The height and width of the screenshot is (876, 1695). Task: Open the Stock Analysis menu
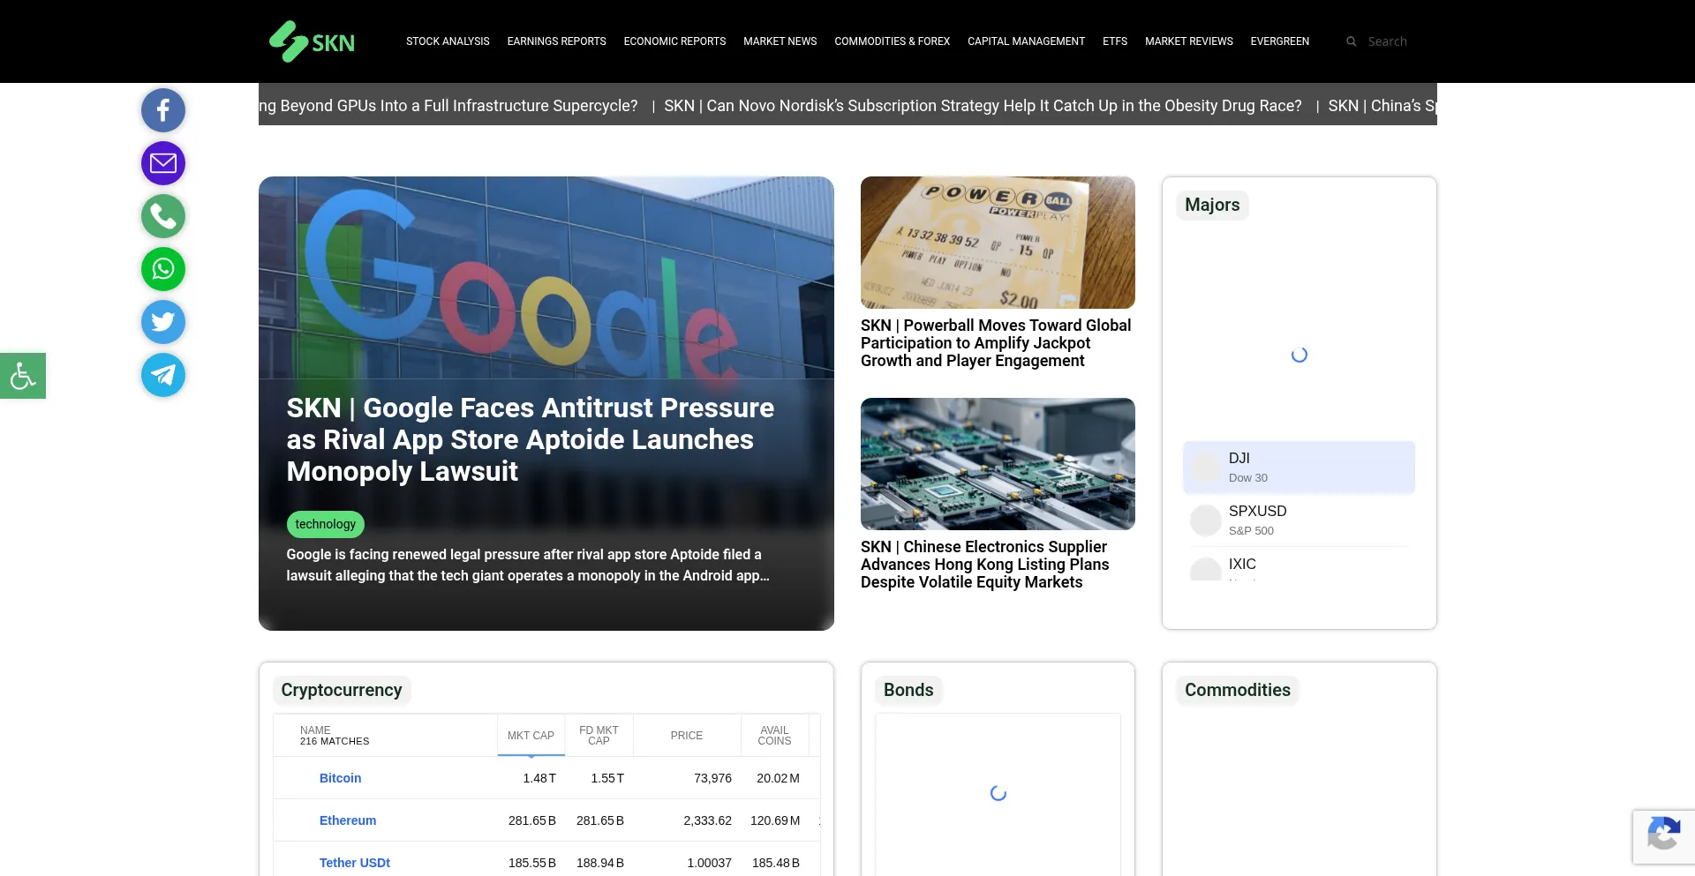click(x=448, y=41)
